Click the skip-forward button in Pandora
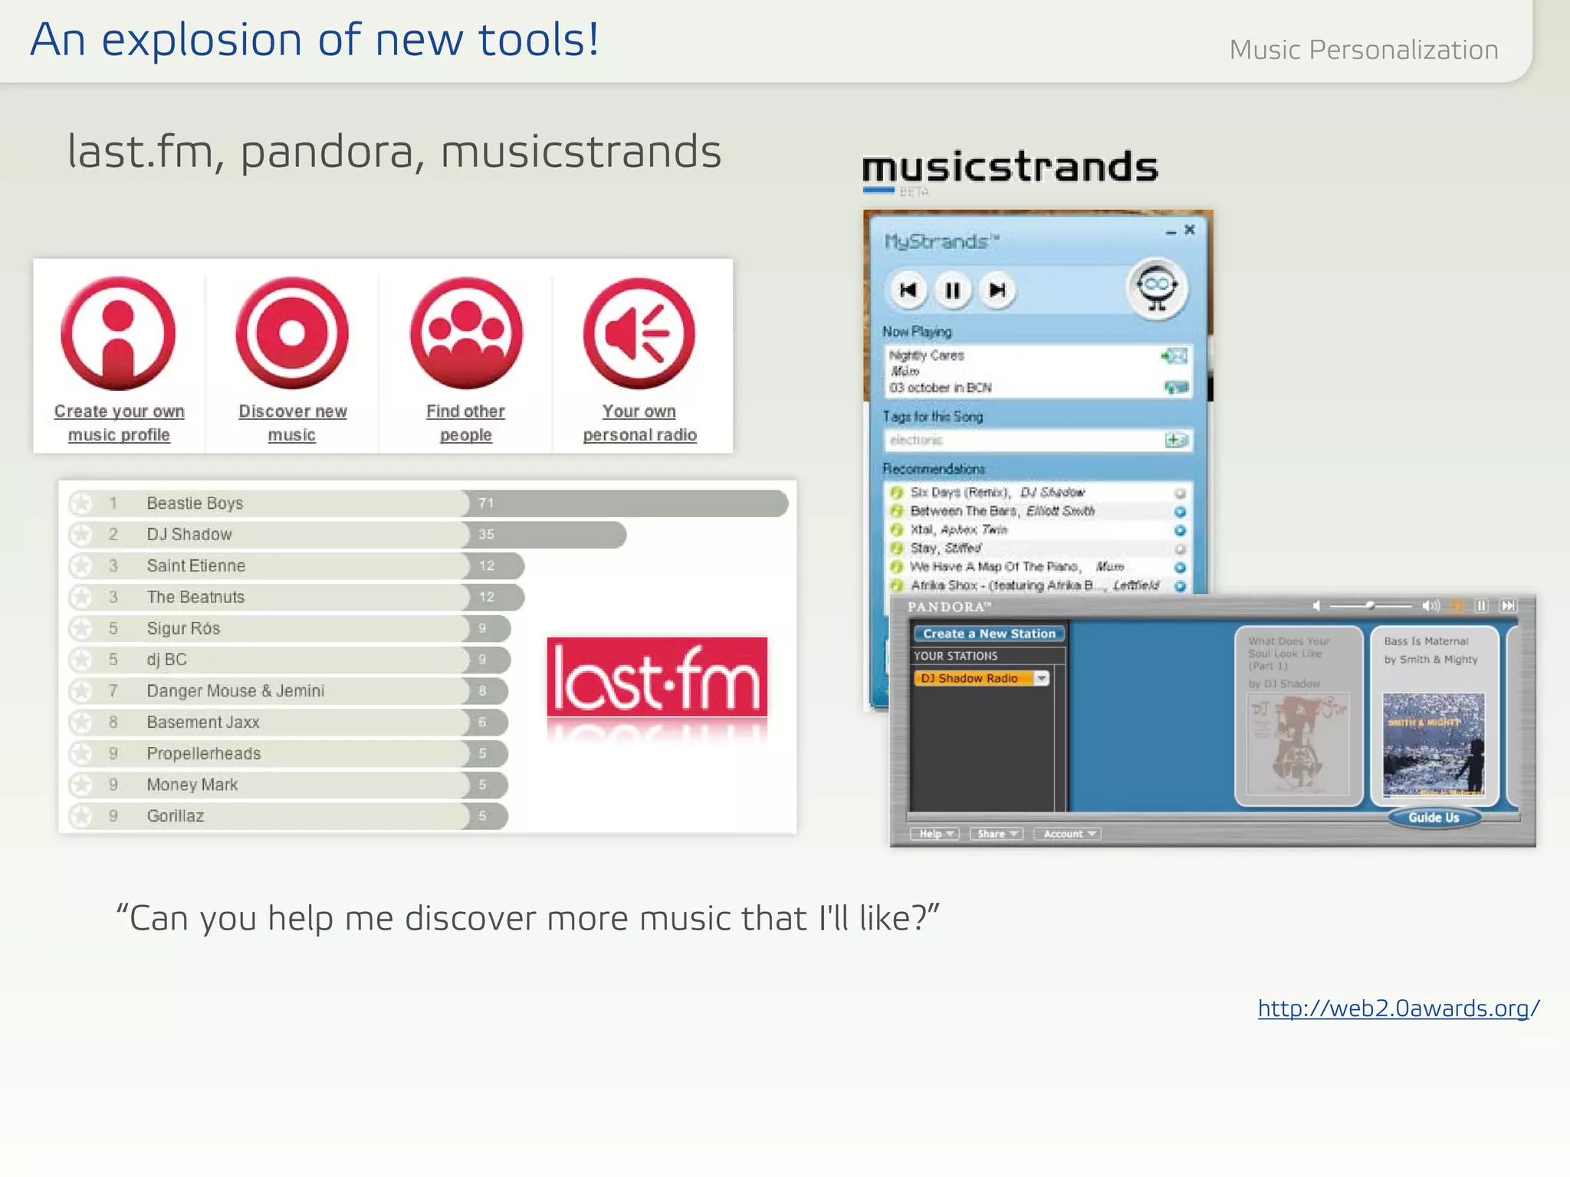Viewport: 1570px width, 1177px height. tap(1508, 606)
